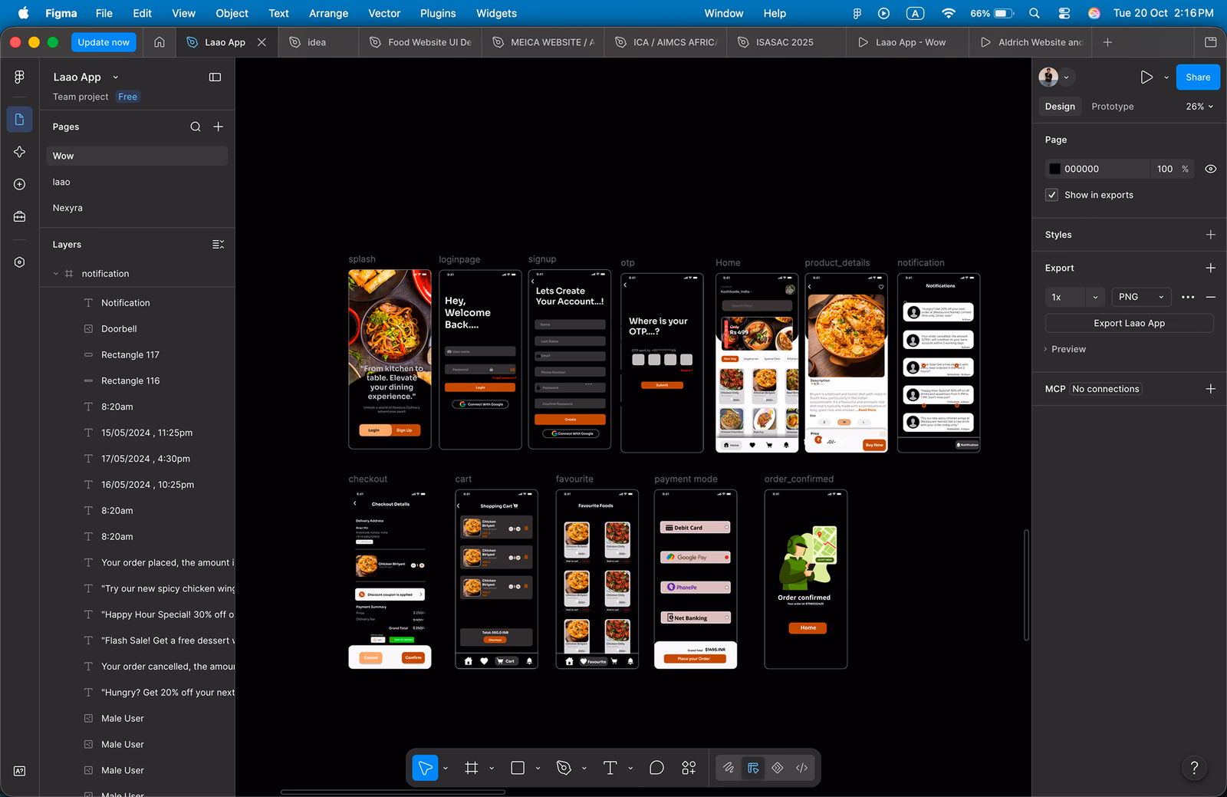Search pages with magnifier icon
Screen dimensions: 1227x797
click(196, 127)
